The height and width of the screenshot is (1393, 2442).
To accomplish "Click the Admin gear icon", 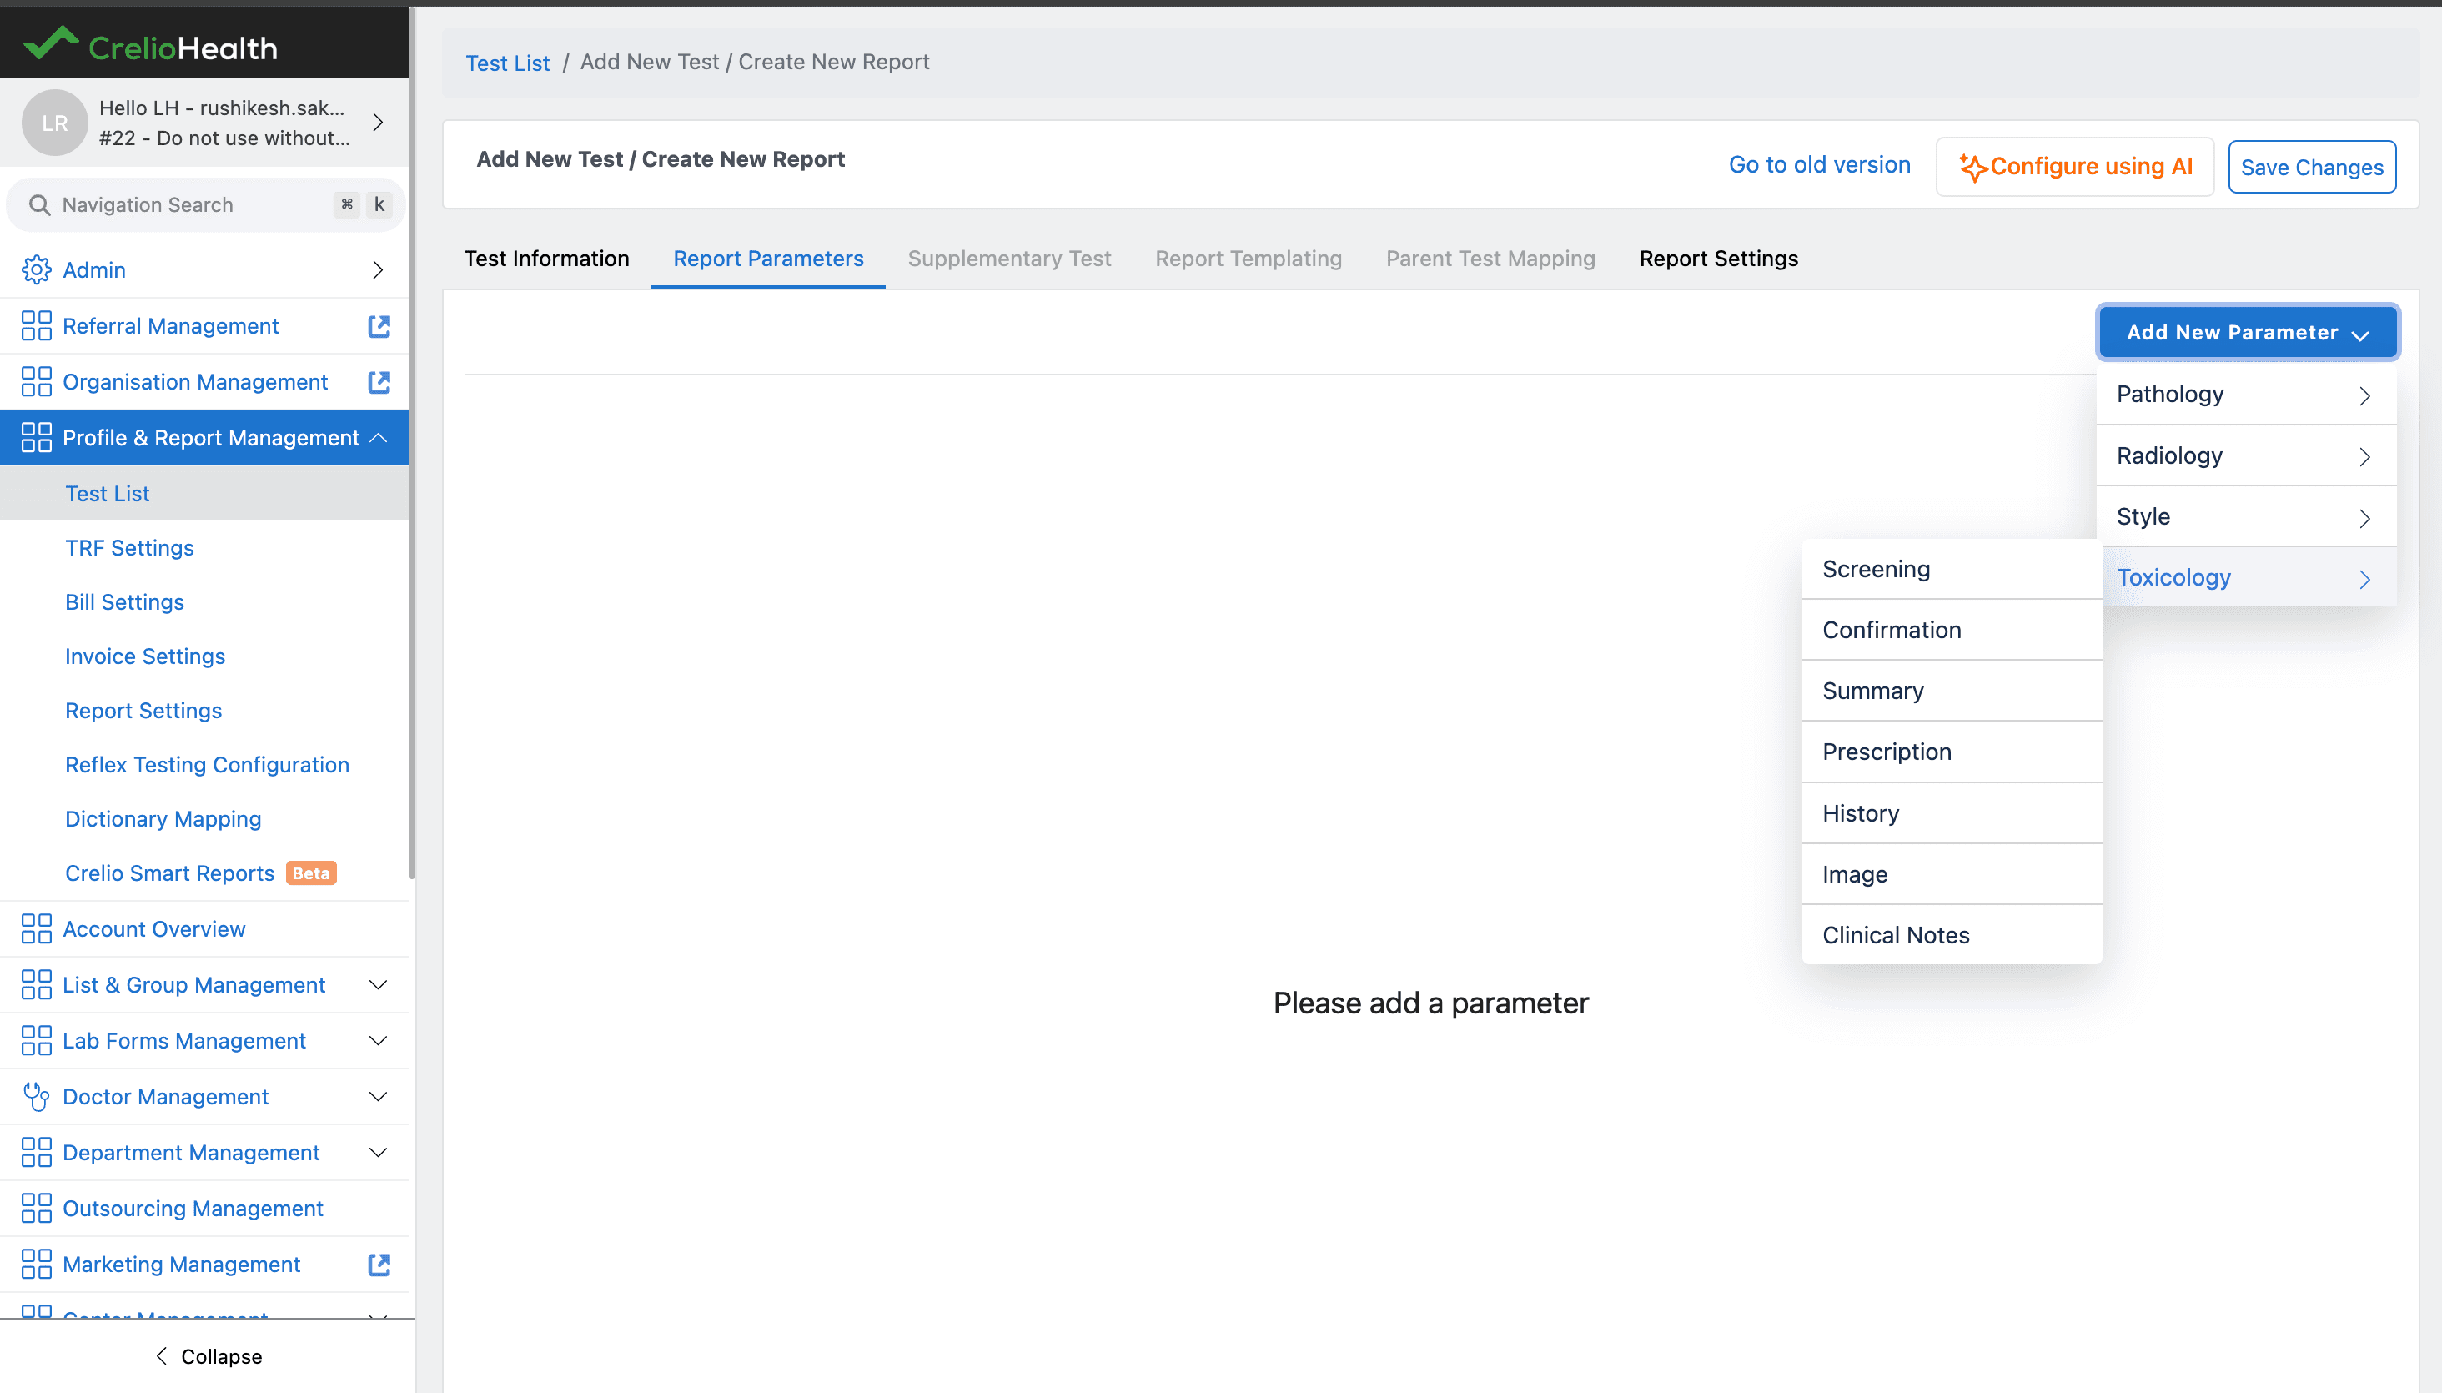I will click(37, 269).
